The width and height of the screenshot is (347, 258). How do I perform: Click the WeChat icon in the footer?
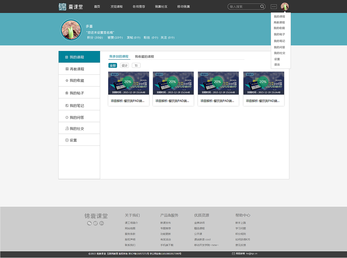click(x=89, y=223)
